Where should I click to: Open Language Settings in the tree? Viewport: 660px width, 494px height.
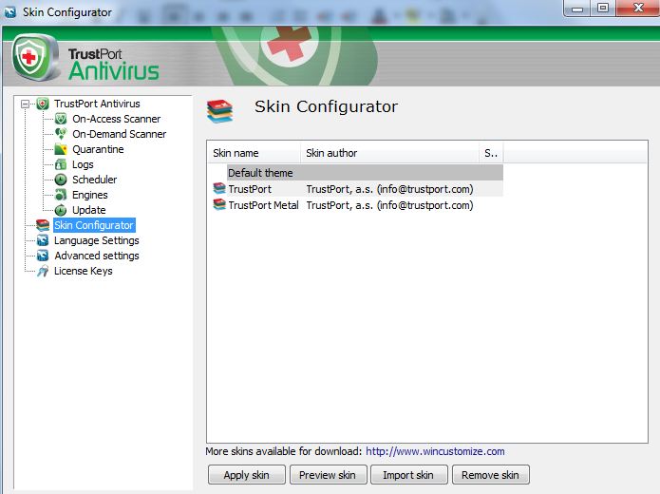[97, 240]
